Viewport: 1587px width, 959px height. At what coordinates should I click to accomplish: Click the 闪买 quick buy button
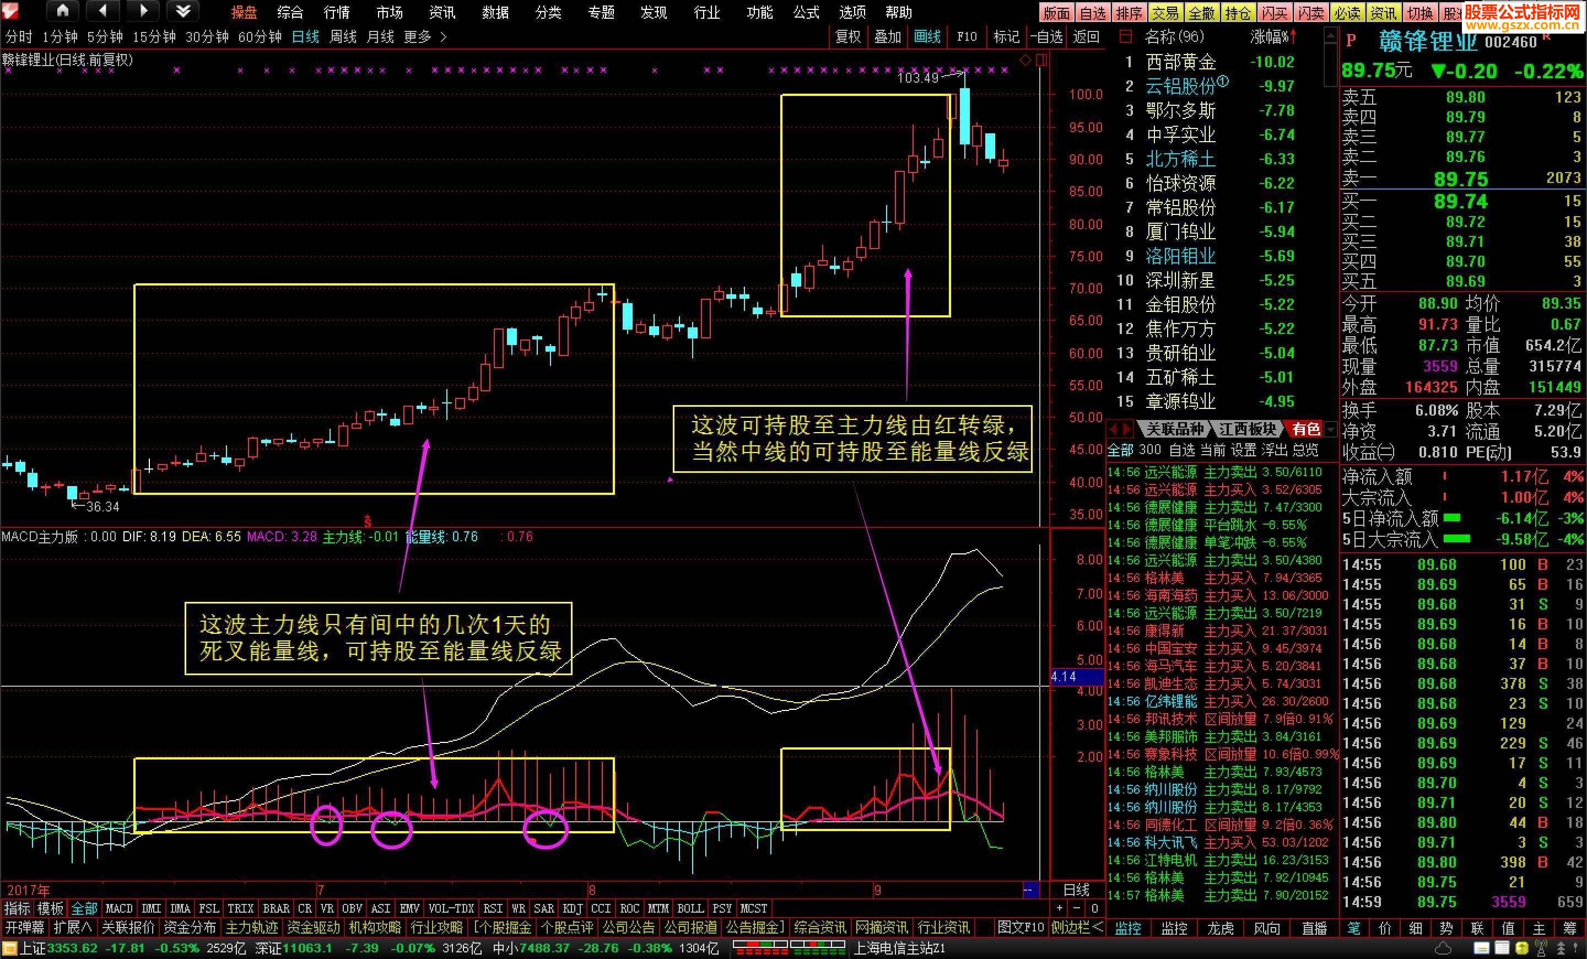[x=1274, y=13]
